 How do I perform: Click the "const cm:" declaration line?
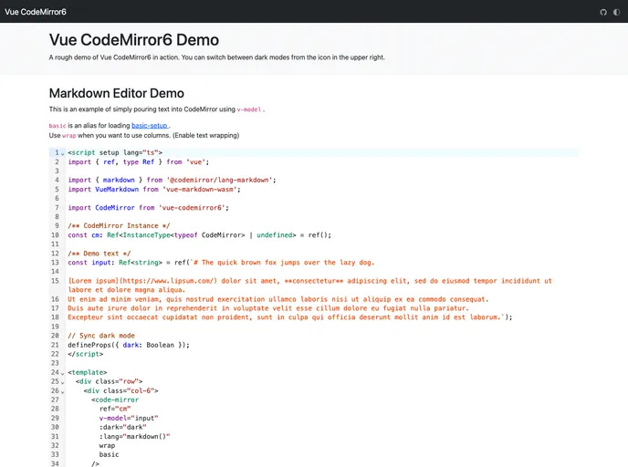click(200, 235)
